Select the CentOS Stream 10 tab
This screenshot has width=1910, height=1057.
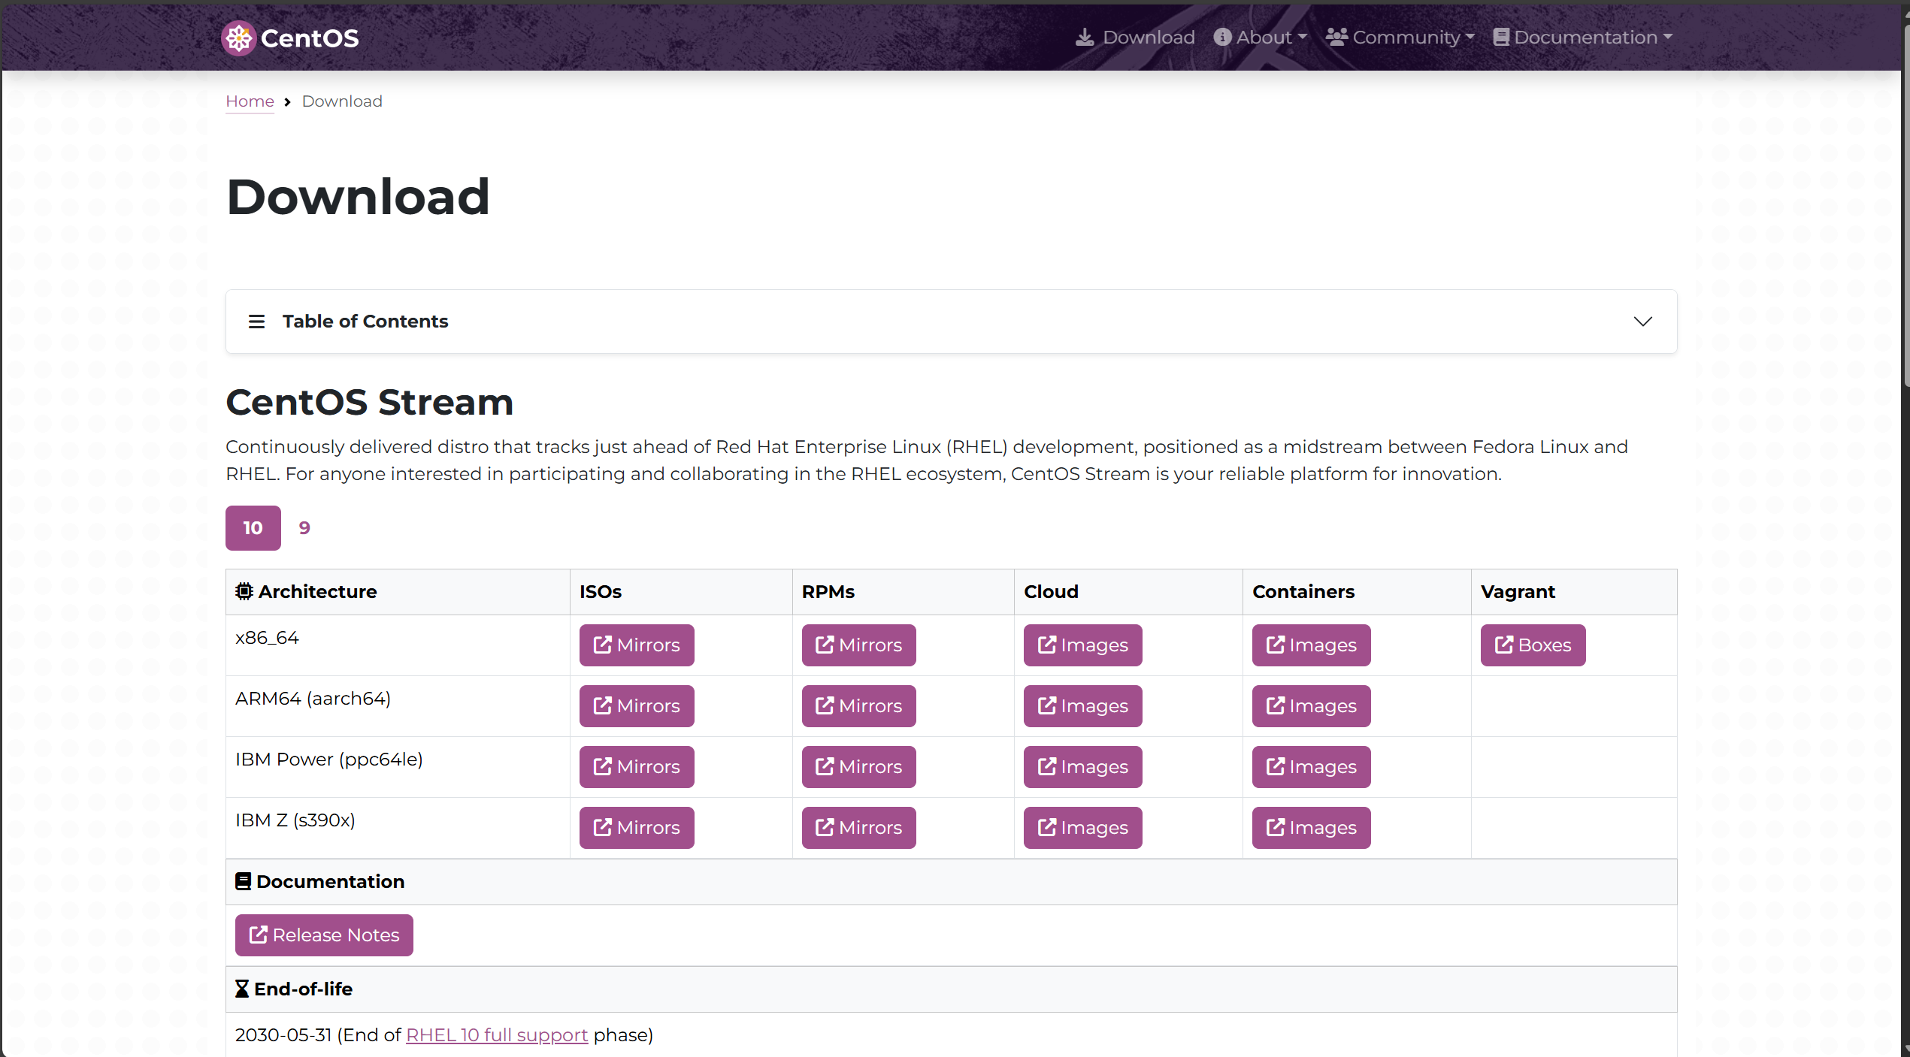tap(253, 527)
